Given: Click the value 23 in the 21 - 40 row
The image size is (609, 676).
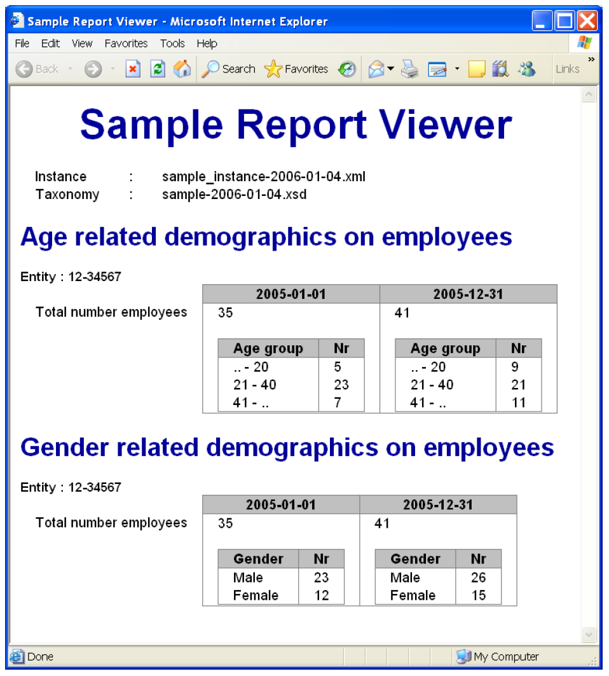Looking at the screenshot, I should (x=341, y=385).
